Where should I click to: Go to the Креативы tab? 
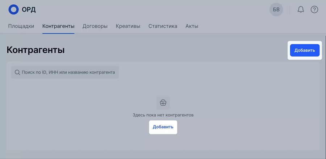point(128,26)
